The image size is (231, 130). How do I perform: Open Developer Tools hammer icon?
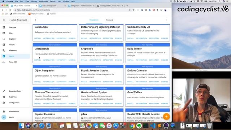point(4,91)
